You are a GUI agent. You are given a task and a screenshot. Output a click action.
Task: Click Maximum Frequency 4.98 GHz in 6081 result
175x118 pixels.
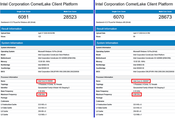tap(41, 94)
